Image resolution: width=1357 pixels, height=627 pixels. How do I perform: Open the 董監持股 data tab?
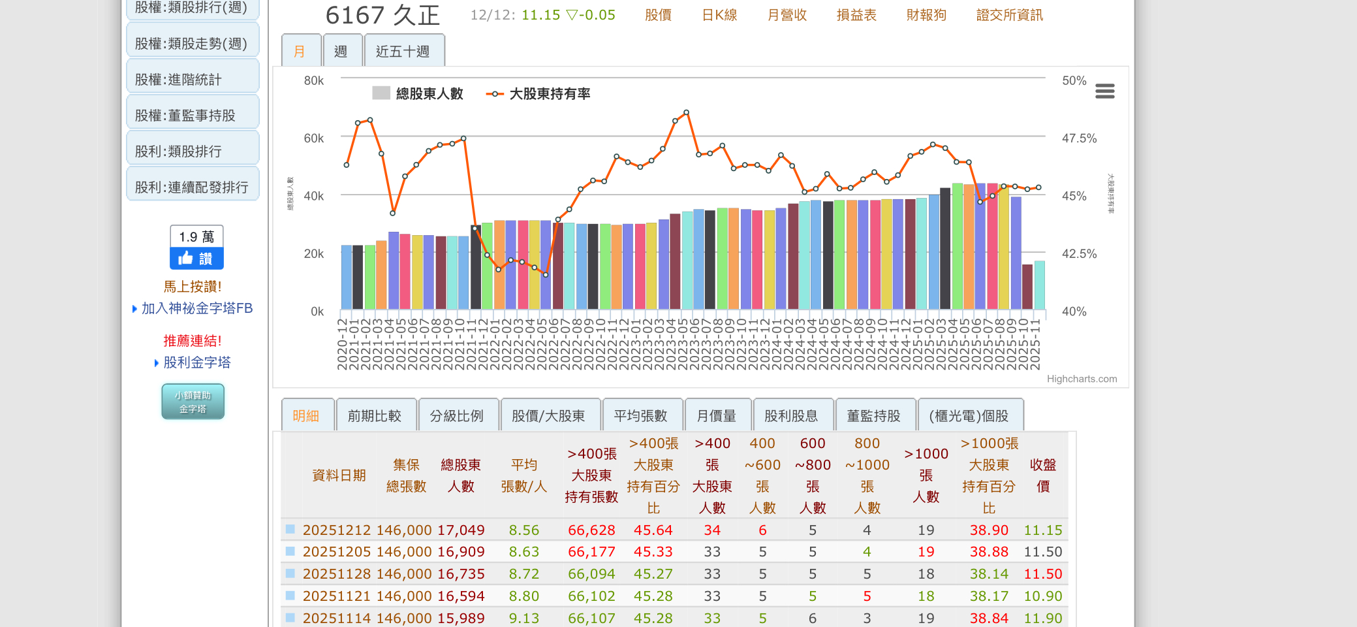tap(873, 416)
